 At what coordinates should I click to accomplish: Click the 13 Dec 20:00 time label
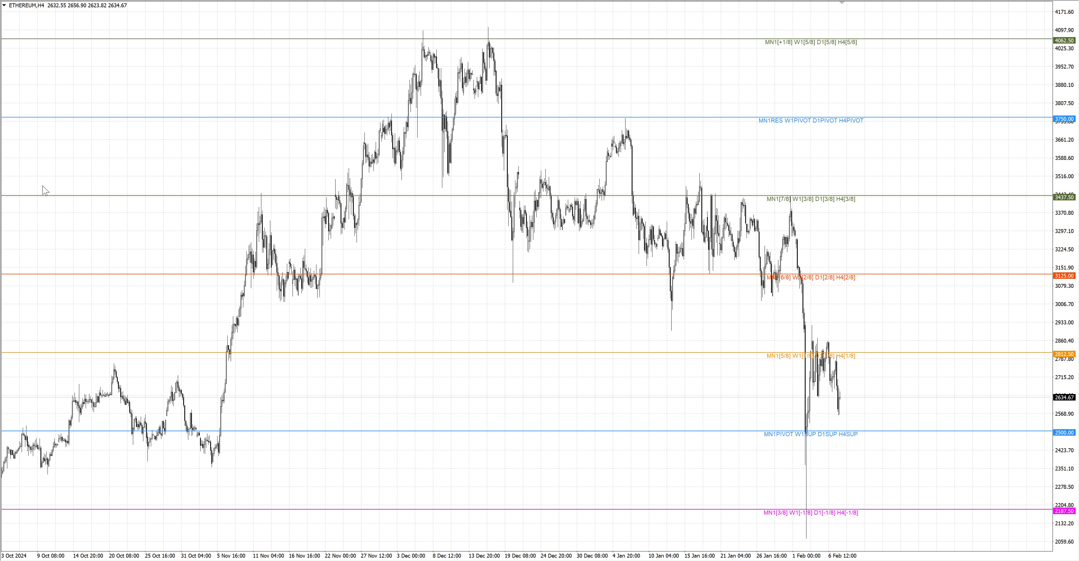tap(484, 556)
